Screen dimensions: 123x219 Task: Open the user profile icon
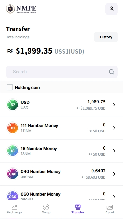click(x=112, y=9)
